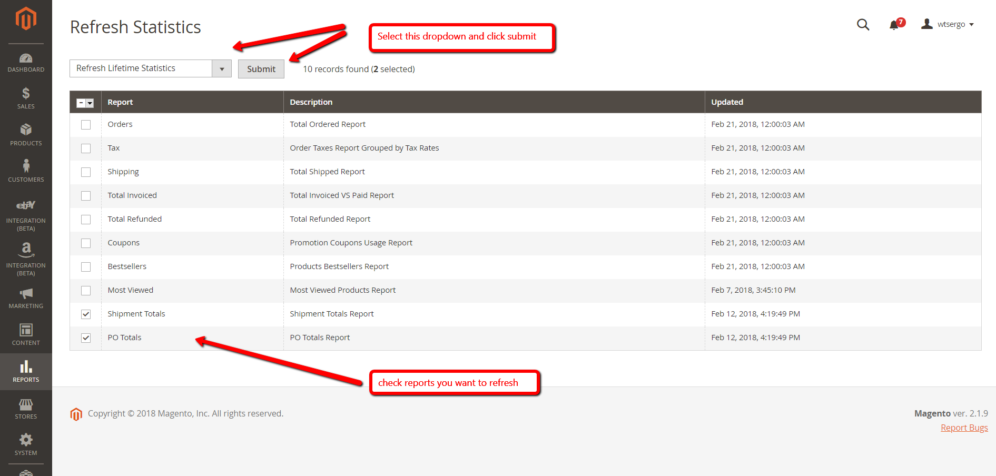
Task: Uncheck the PO Totals checkbox
Action: [86, 338]
